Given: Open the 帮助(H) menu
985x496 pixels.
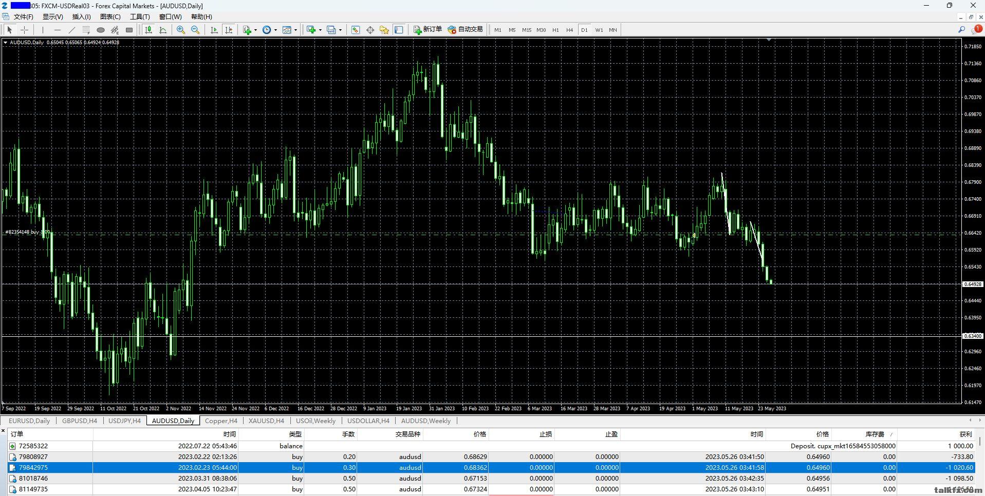Looking at the screenshot, I should [201, 17].
